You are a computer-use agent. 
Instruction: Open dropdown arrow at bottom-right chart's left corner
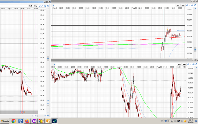[54, 64]
